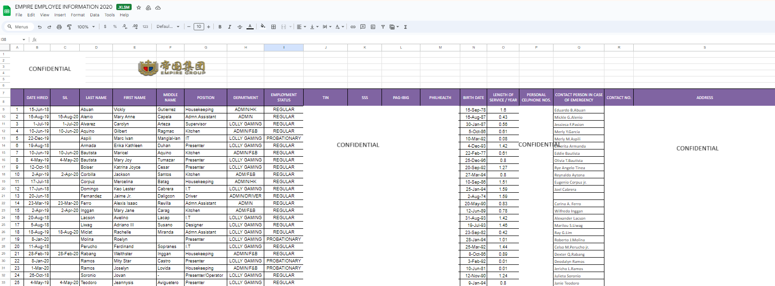The width and height of the screenshot is (775, 286).
Task: Toggle bold formatting
Action: pyautogui.click(x=220, y=27)
